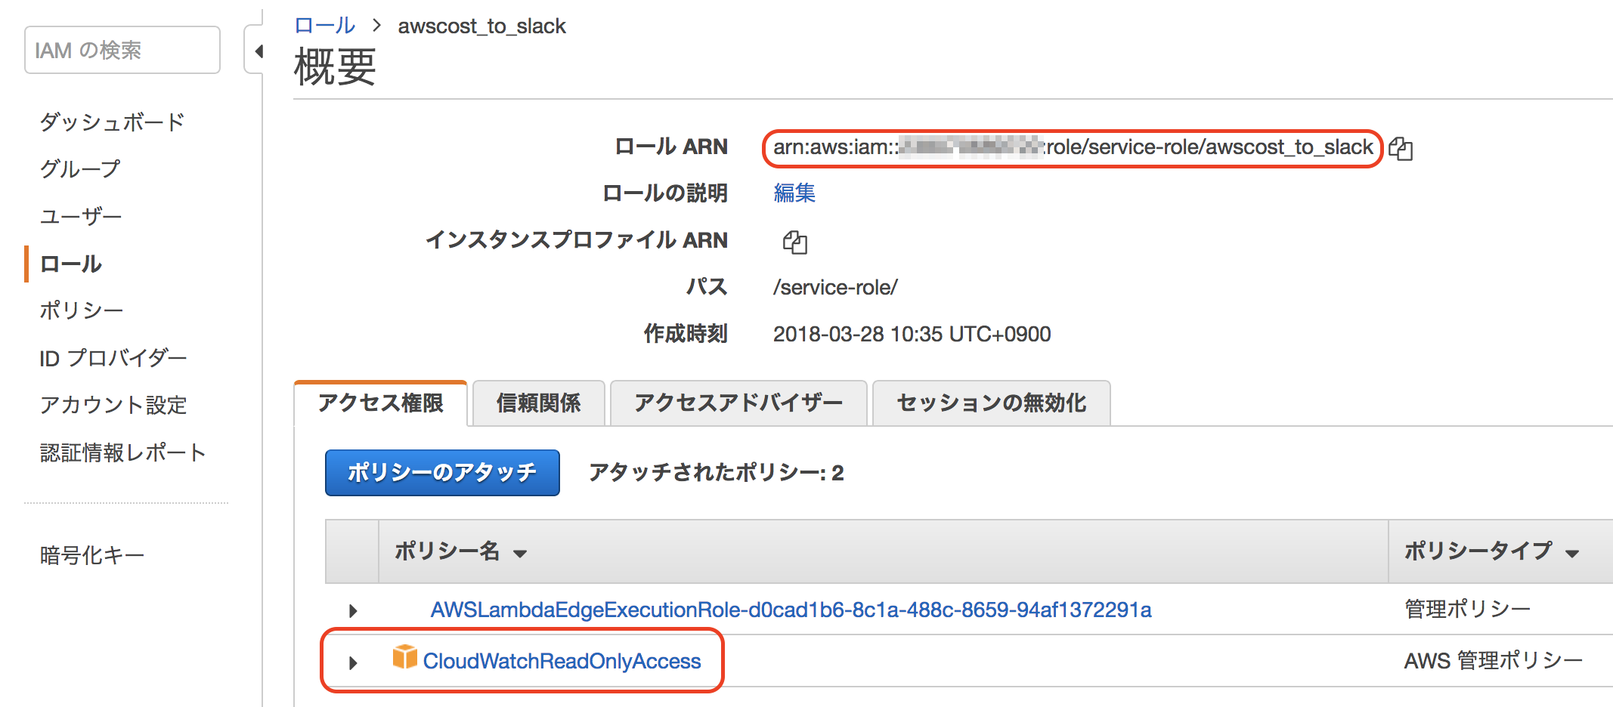Open the ポリシータイプ column sort dropdown
Screen dimensions: 1613x707
(1574, 552)
